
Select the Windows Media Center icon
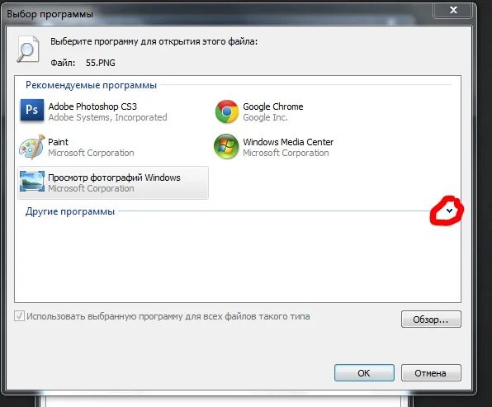(x=226, y=147)
